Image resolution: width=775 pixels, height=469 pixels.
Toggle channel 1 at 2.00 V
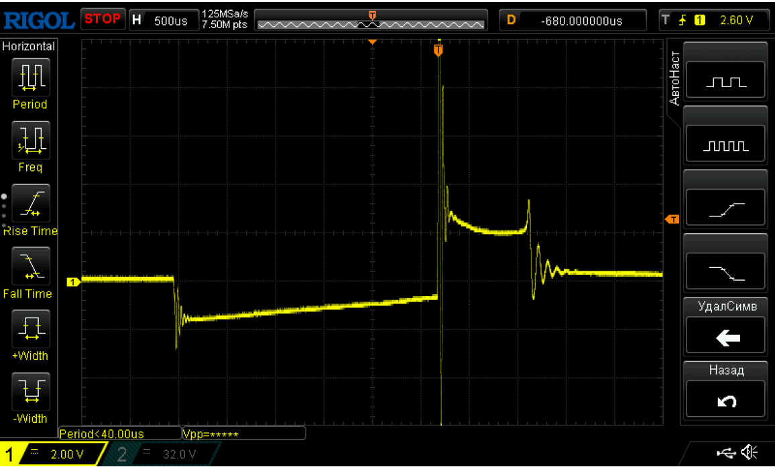click(52, 455)
